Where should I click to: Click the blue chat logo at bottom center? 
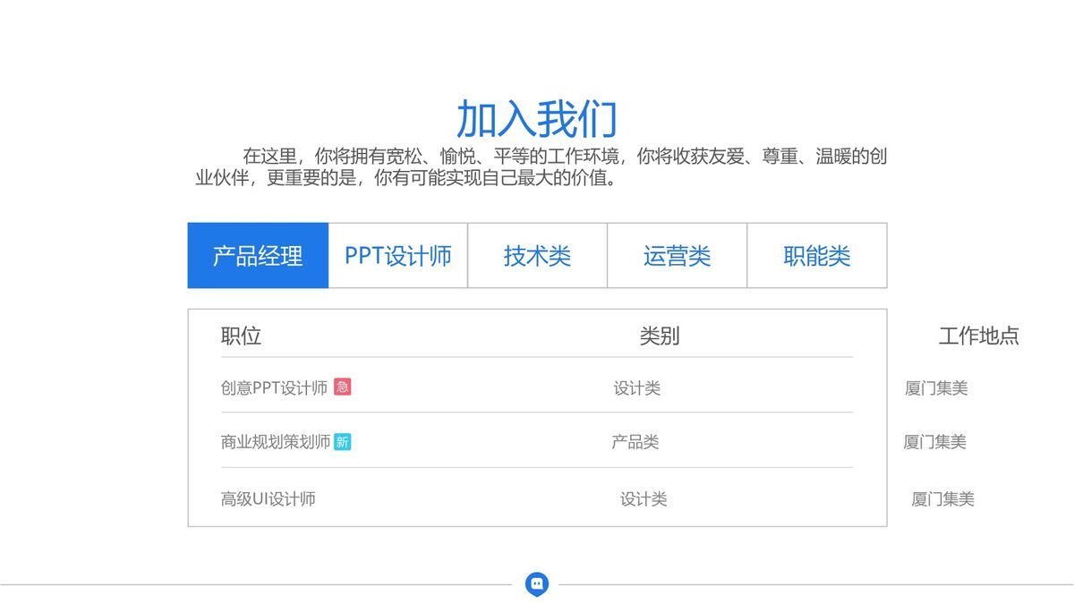[x=537, y=583]
